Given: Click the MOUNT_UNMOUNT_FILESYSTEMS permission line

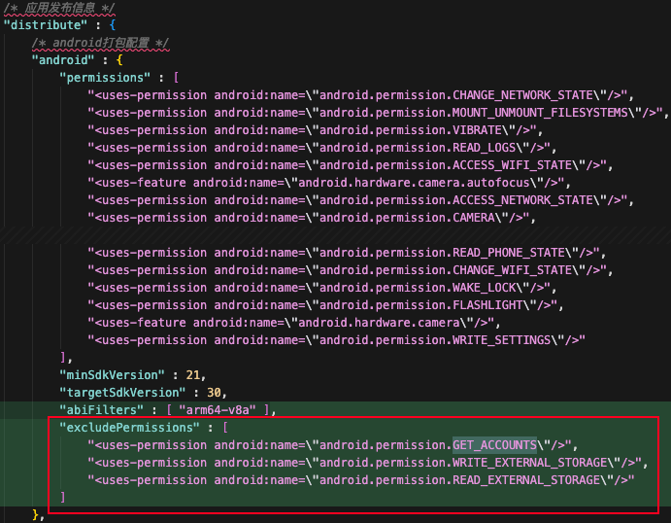Looking at the screenshot, I should pos(378,113).
